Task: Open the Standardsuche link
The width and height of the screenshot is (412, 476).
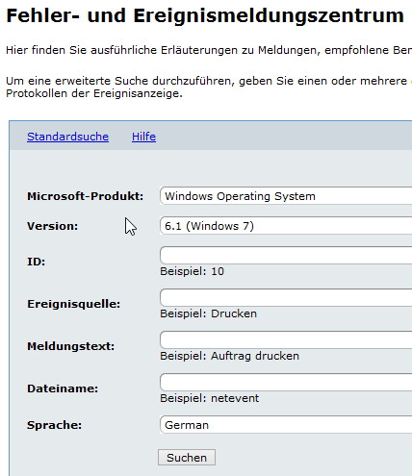Action: (67, 137)
